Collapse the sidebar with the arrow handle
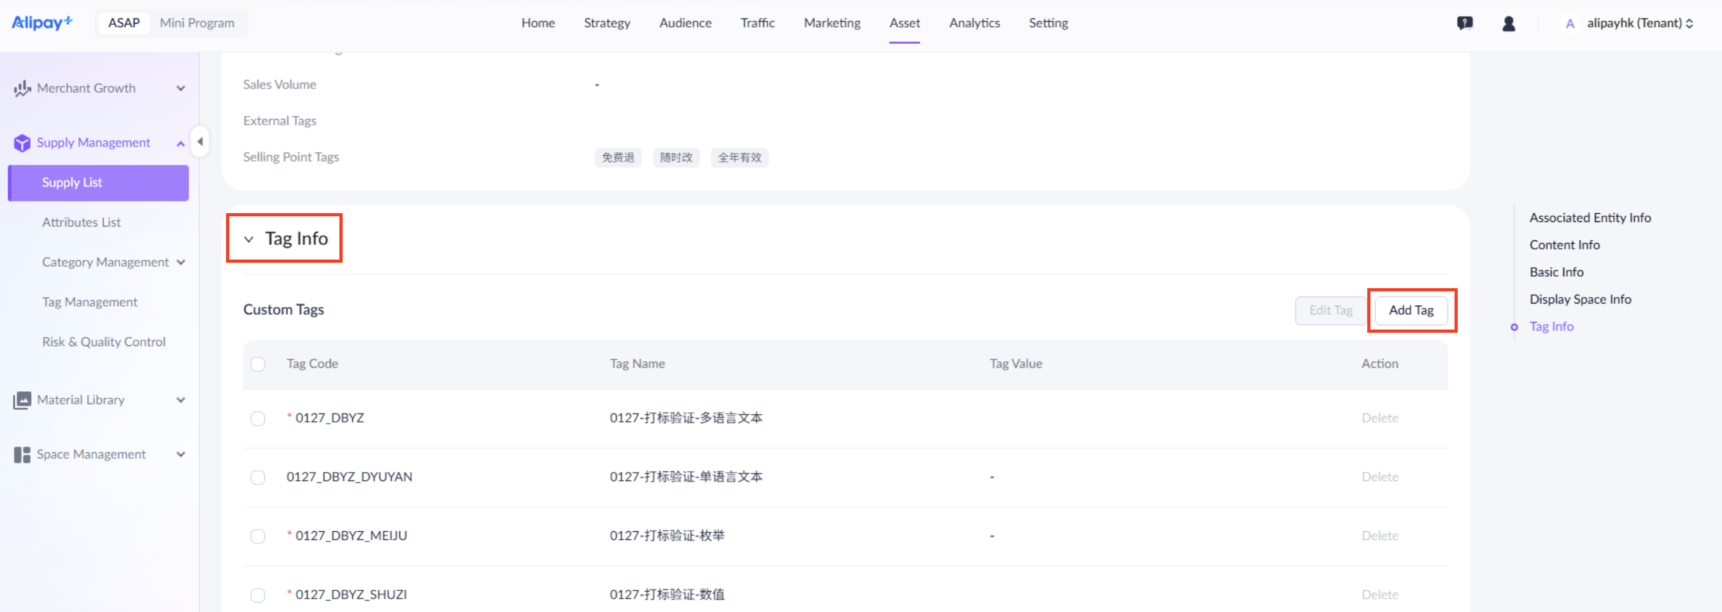Screen dimensions: 1722x612 (200, 142)
